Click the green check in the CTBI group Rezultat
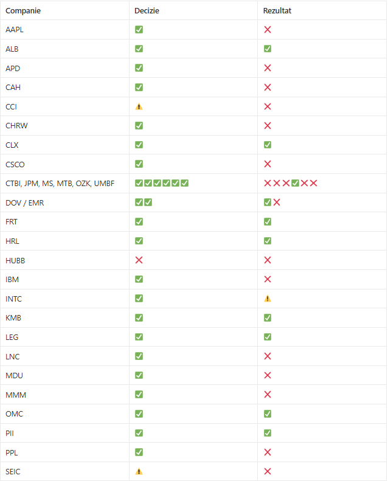 [x=295, y=183]
